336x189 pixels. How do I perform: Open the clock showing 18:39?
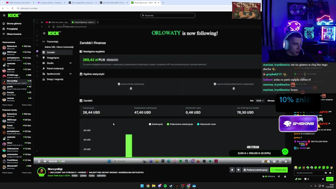330,186
